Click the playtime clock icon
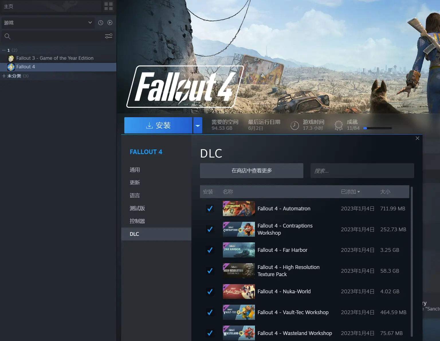The image size is (440, 341). (294, 125)
